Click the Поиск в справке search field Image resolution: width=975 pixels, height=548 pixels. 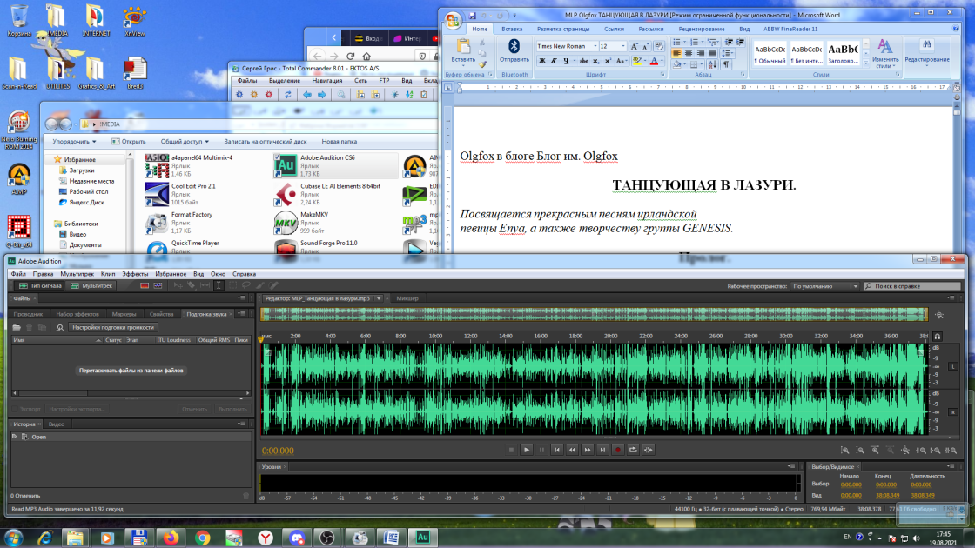click(912, 286)
